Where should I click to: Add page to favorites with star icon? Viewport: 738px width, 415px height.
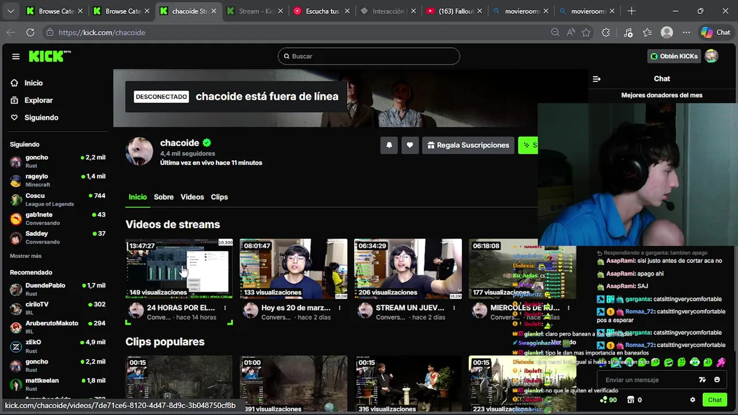pos(586,33)
